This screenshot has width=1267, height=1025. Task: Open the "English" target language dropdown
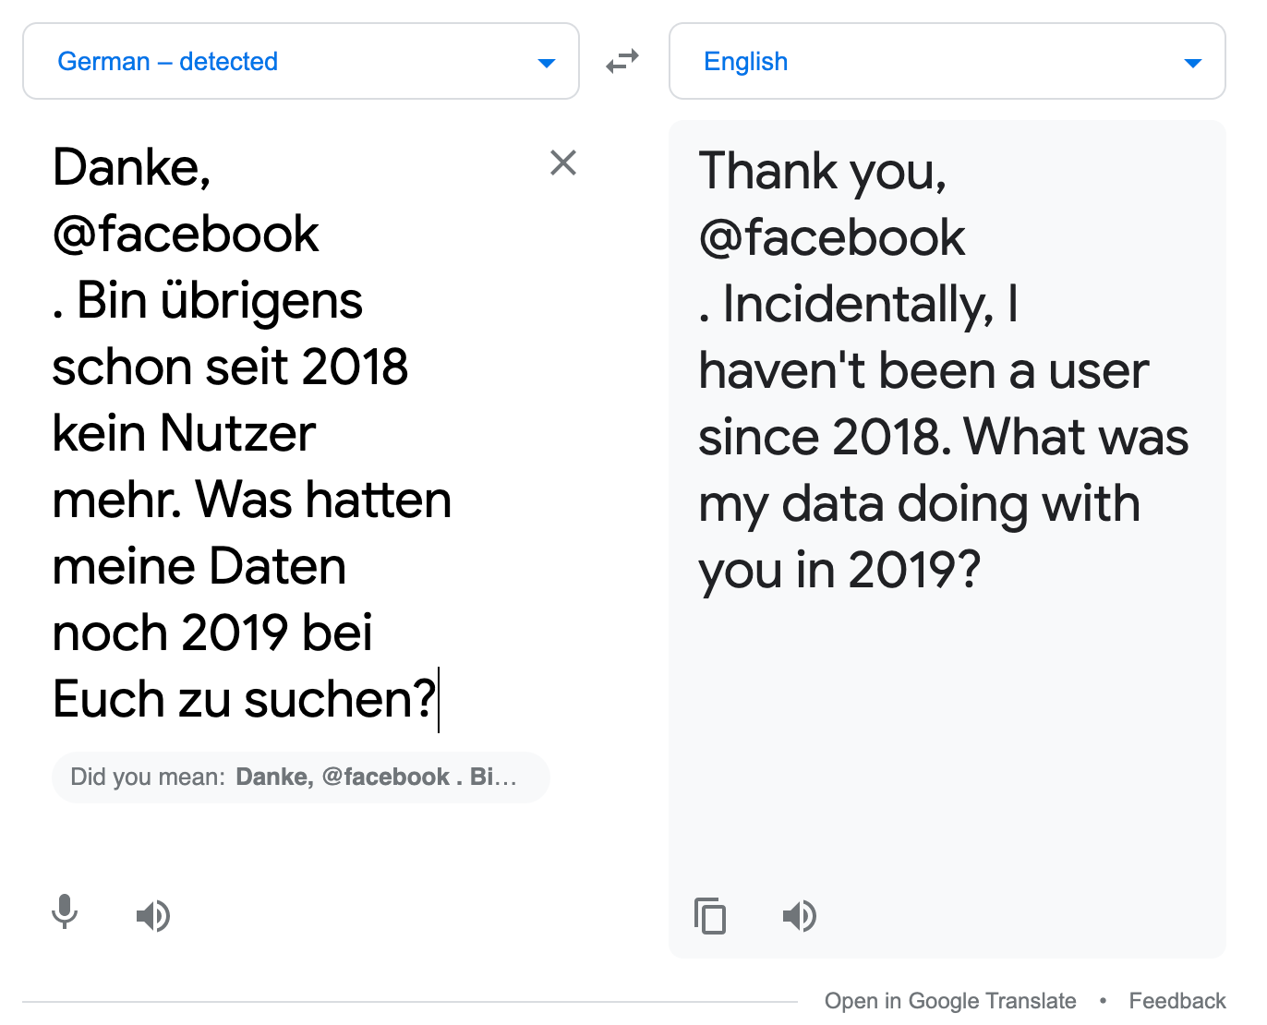947,61
